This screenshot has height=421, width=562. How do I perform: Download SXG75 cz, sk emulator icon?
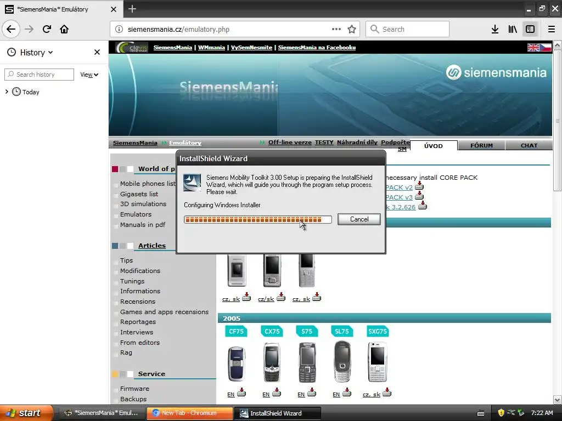coord(387,392)
